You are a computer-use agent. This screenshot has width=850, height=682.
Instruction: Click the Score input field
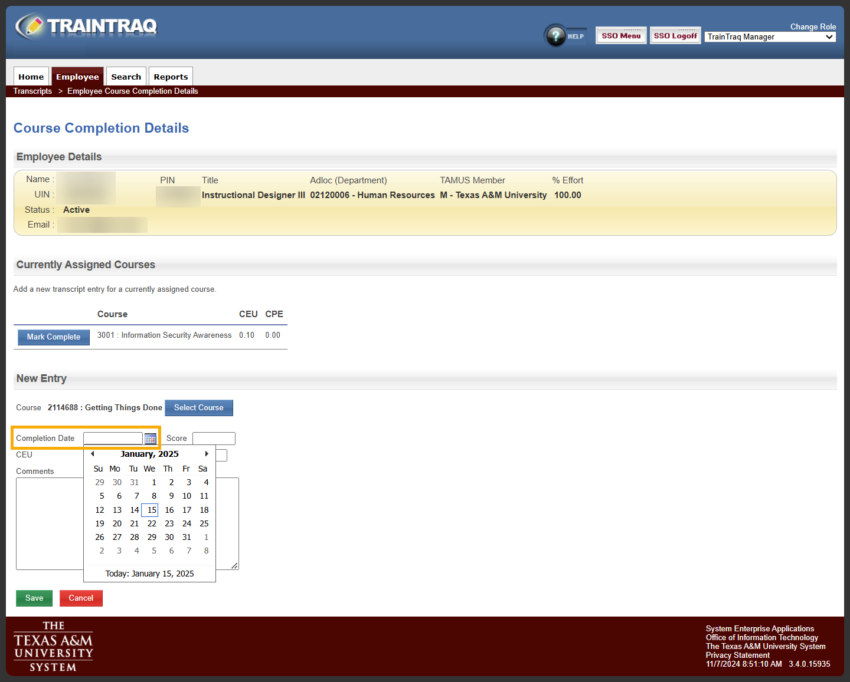click(214, 438)
